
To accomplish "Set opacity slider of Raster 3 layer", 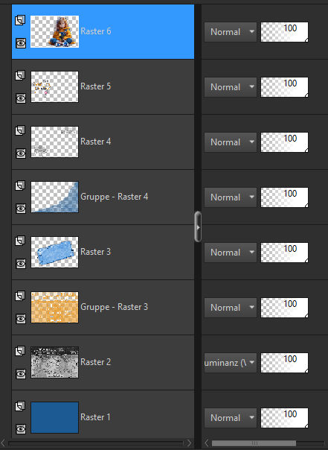I will pos(284,253).
